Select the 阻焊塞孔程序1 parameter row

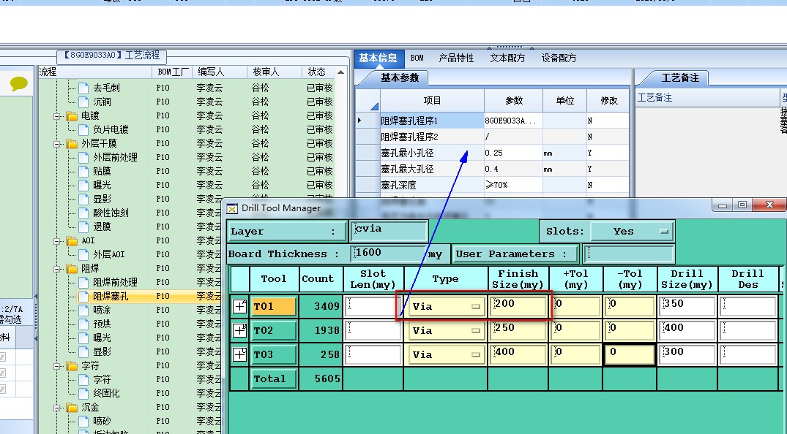[x=494, y=121]
